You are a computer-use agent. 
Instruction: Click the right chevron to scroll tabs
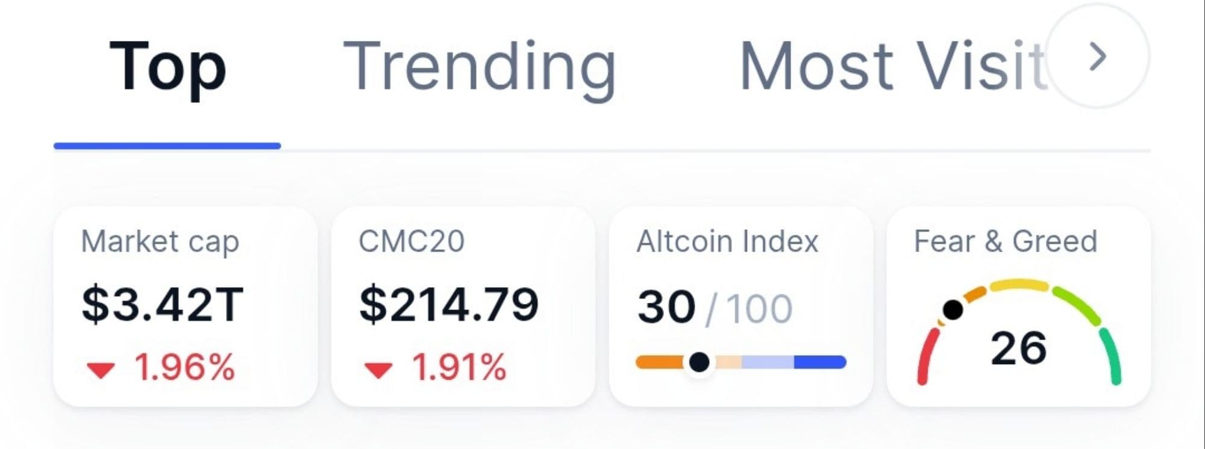tap(1098, 57)
